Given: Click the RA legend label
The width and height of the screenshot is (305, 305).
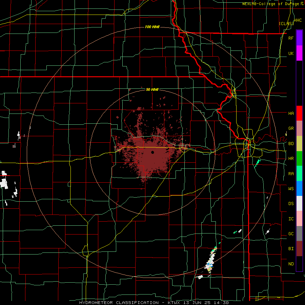Looking at the screenshot, I should pyautogui.click(x=291, y=174).
